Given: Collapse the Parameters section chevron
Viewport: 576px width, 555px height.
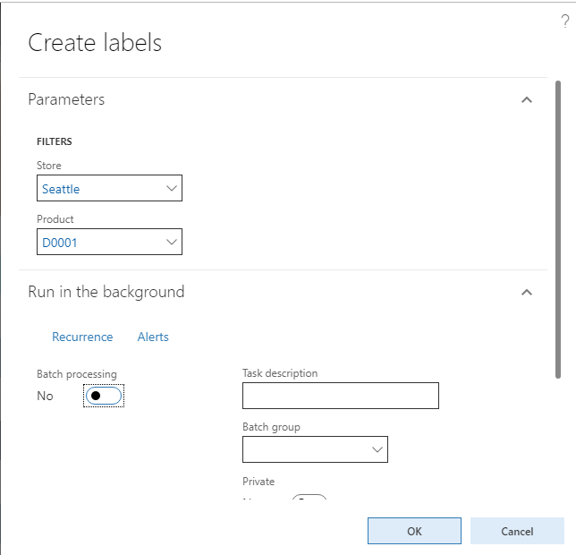Looking at the screenshot, I should tap(527, 100).
